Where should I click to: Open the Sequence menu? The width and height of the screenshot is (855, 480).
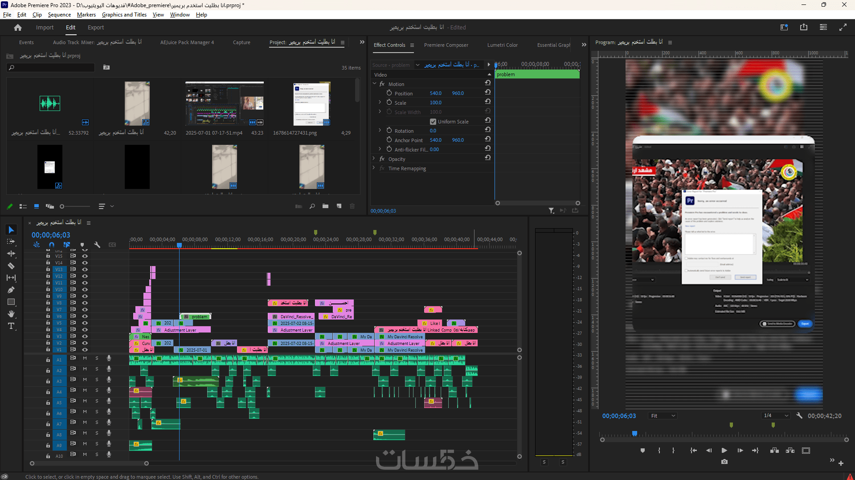click(59, 15)
